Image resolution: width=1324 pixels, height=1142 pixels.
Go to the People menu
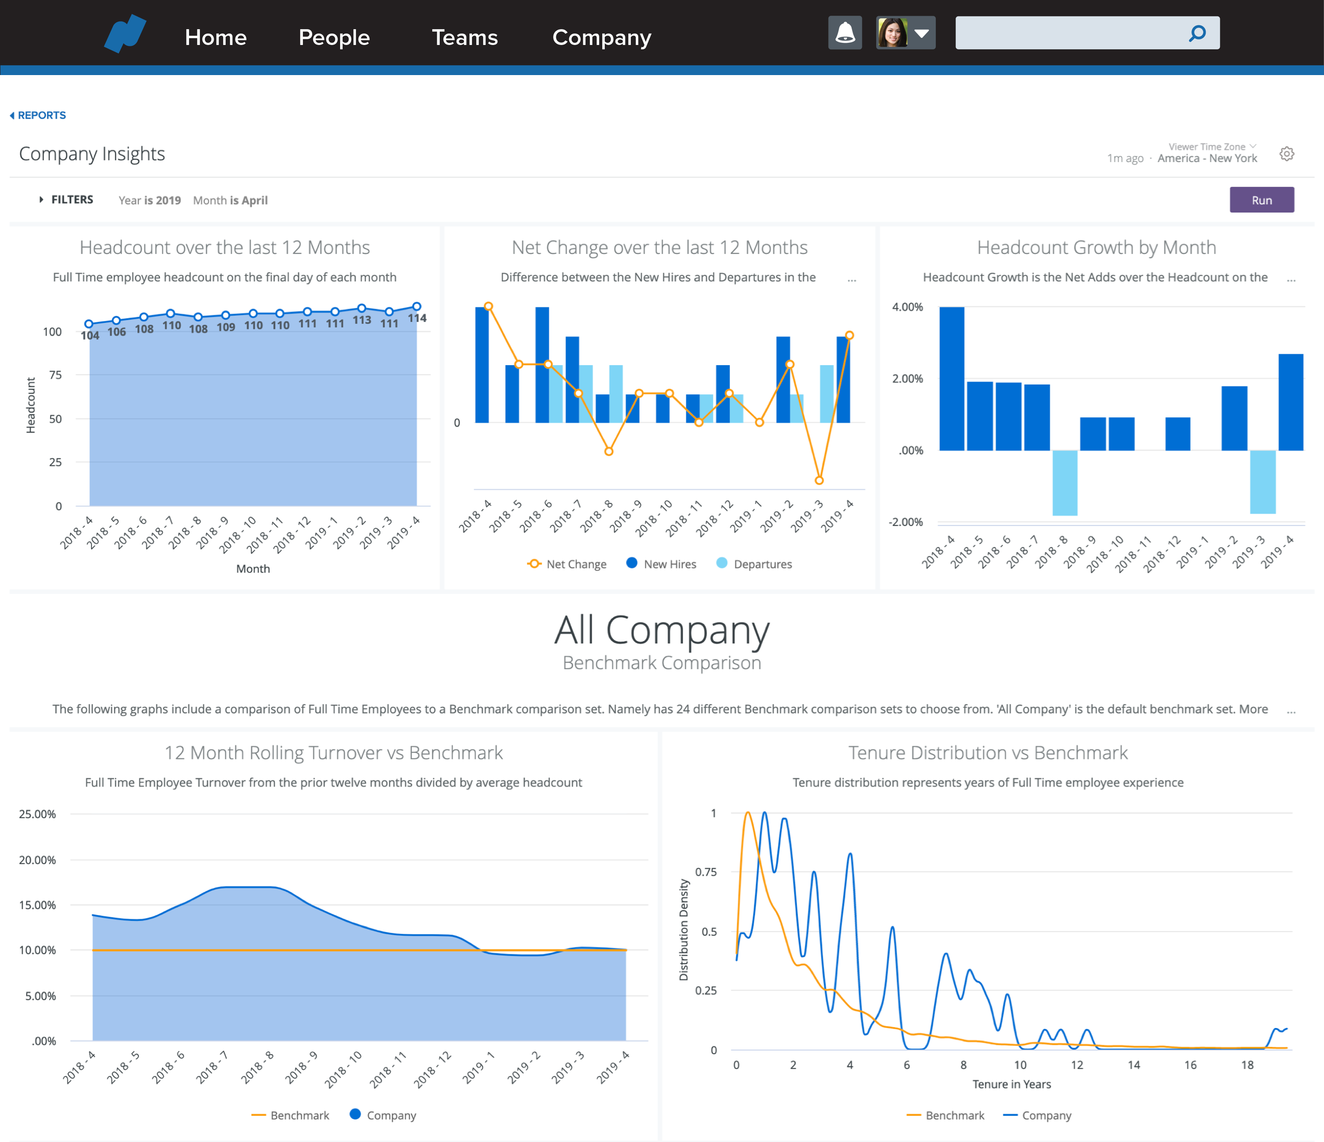pyautogui.click(x=334, y=37)
